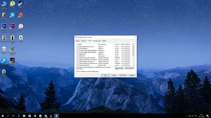
Task: Check NVIDIA Wireless Controller Service checkbox
Action: coord(78,63)
